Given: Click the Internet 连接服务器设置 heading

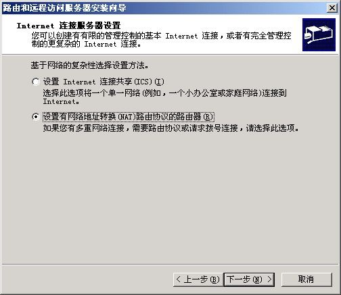Looking at the screenshot, I should [69, 26].
